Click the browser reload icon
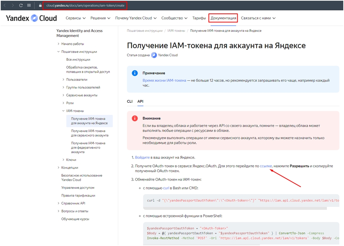 click(x=21, y=5)
